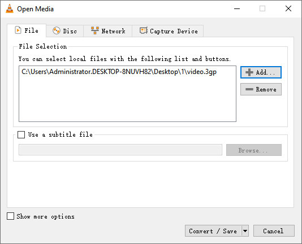Click the Cancel button

[274, 231]
